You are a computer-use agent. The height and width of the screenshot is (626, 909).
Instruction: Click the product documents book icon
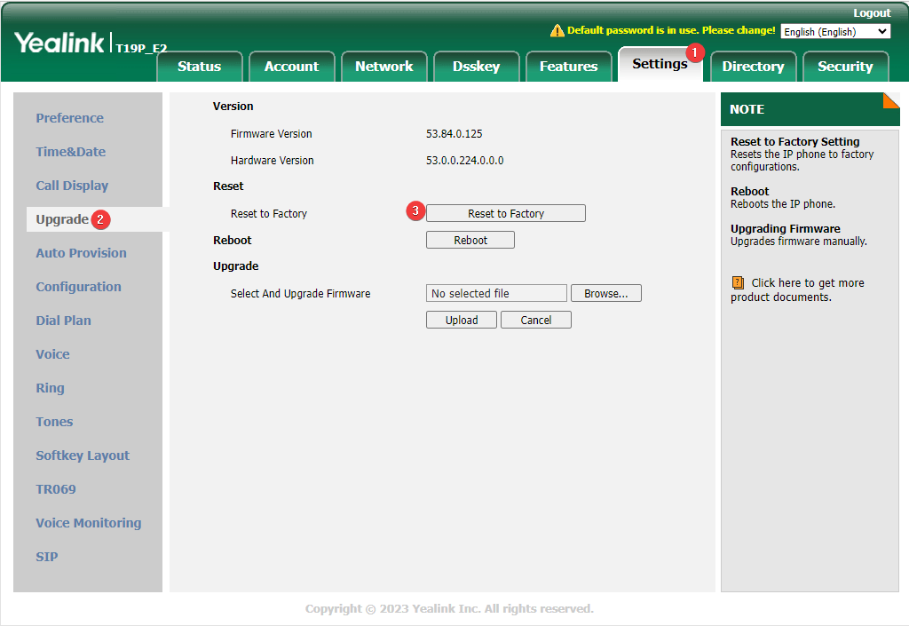click(738, 283)
